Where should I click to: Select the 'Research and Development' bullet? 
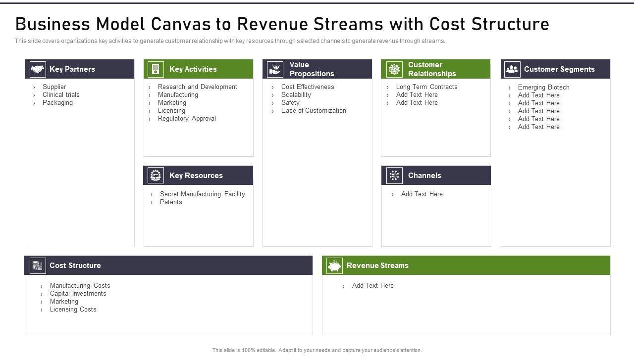tap(197, 87)
